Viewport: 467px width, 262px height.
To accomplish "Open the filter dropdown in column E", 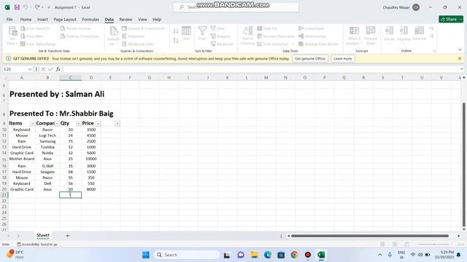I will click(117, 124).
